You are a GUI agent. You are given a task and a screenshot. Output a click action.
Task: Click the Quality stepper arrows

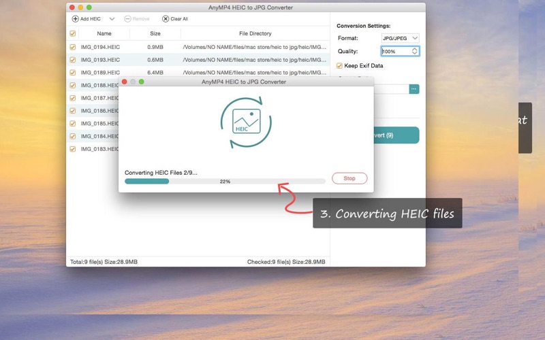(x=415, y=52)
